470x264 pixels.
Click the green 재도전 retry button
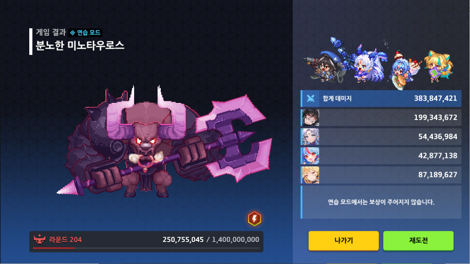(x=418, y=241)
